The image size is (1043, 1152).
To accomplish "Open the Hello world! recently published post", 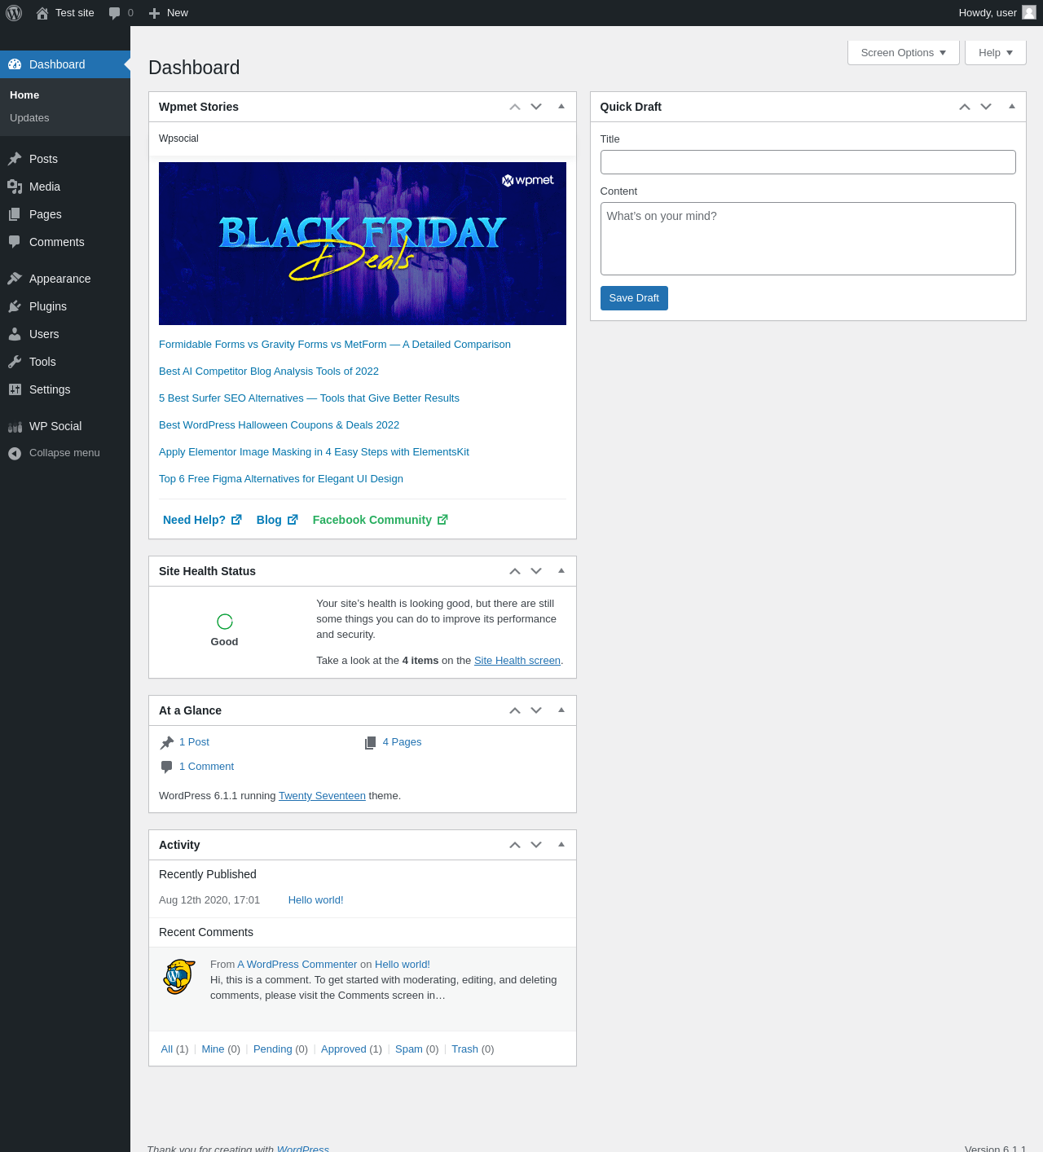I will coord(315,900).
